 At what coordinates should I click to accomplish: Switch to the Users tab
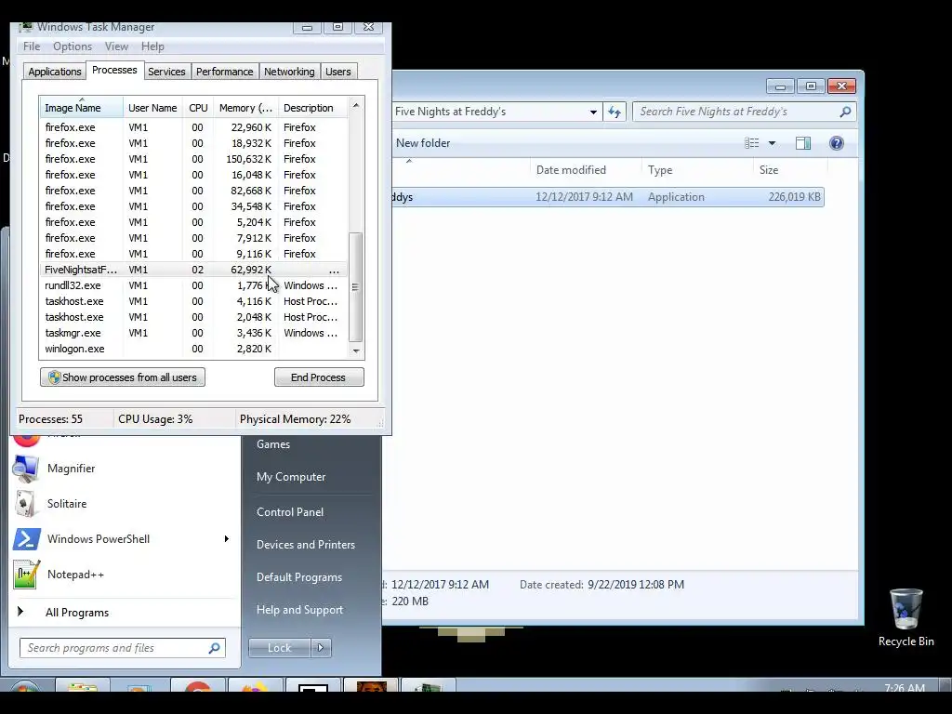[x=337, y=72]
